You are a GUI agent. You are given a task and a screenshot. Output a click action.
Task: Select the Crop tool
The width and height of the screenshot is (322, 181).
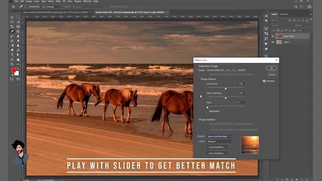[x=12, y=27]
